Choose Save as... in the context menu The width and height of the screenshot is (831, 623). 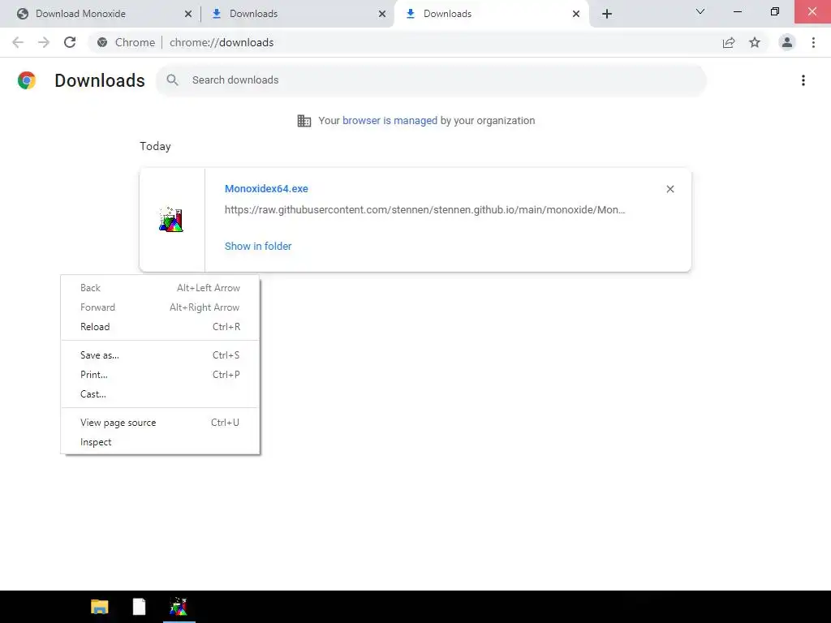pyautogui.click(x=160, y=355)
